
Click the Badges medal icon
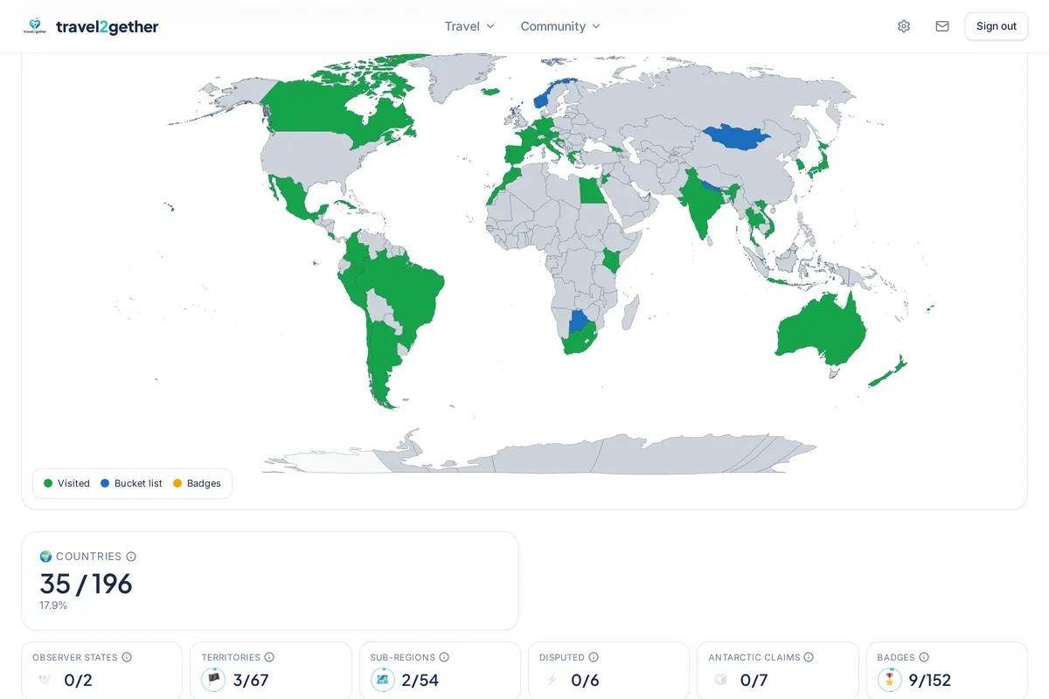(890, 680)
